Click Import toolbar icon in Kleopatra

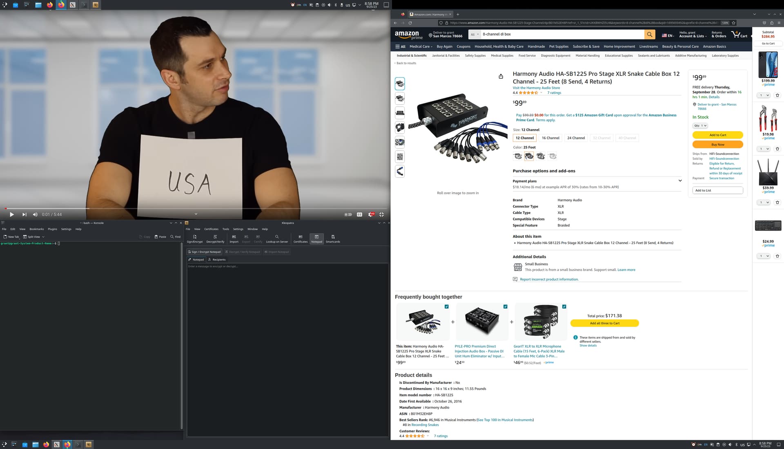pos(234,239)
